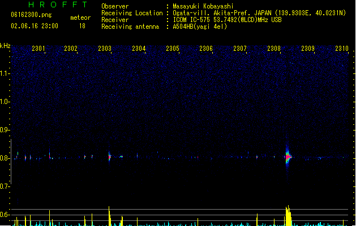Select observer name Masayuki Kobayashi
The image size is (356, 226).
pyautogui.click(x=203, y=6)
